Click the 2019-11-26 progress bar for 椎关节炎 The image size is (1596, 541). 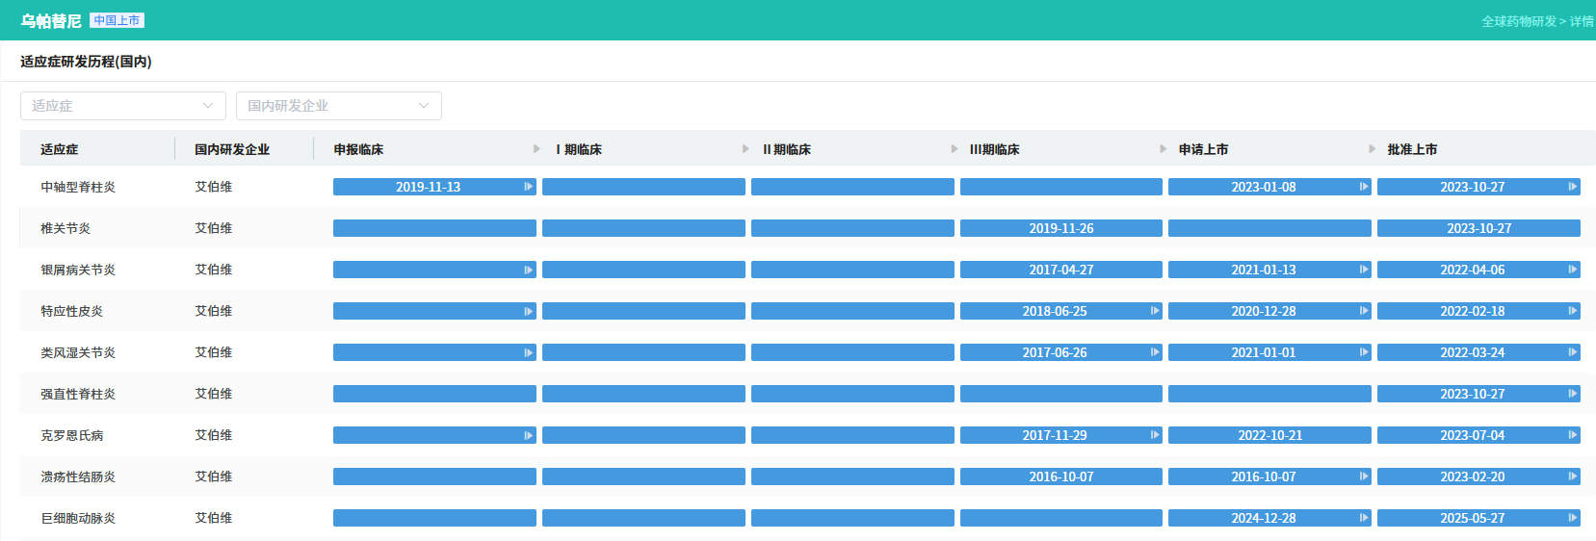pos(1060,228)
